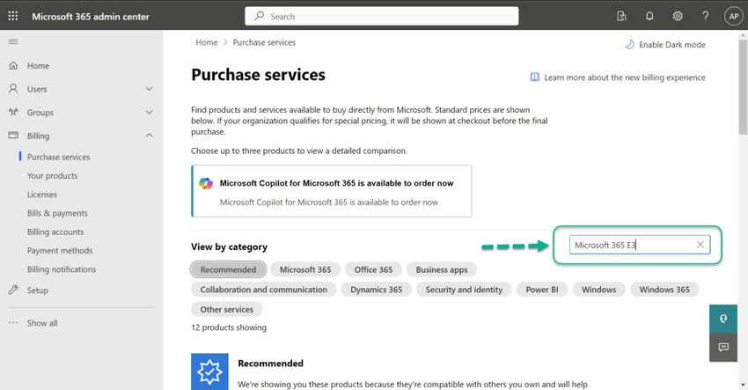The image size is (748, 390).
Task: Click 'View by category' heading
Action: pyautogui.click(x=230, y=247)
